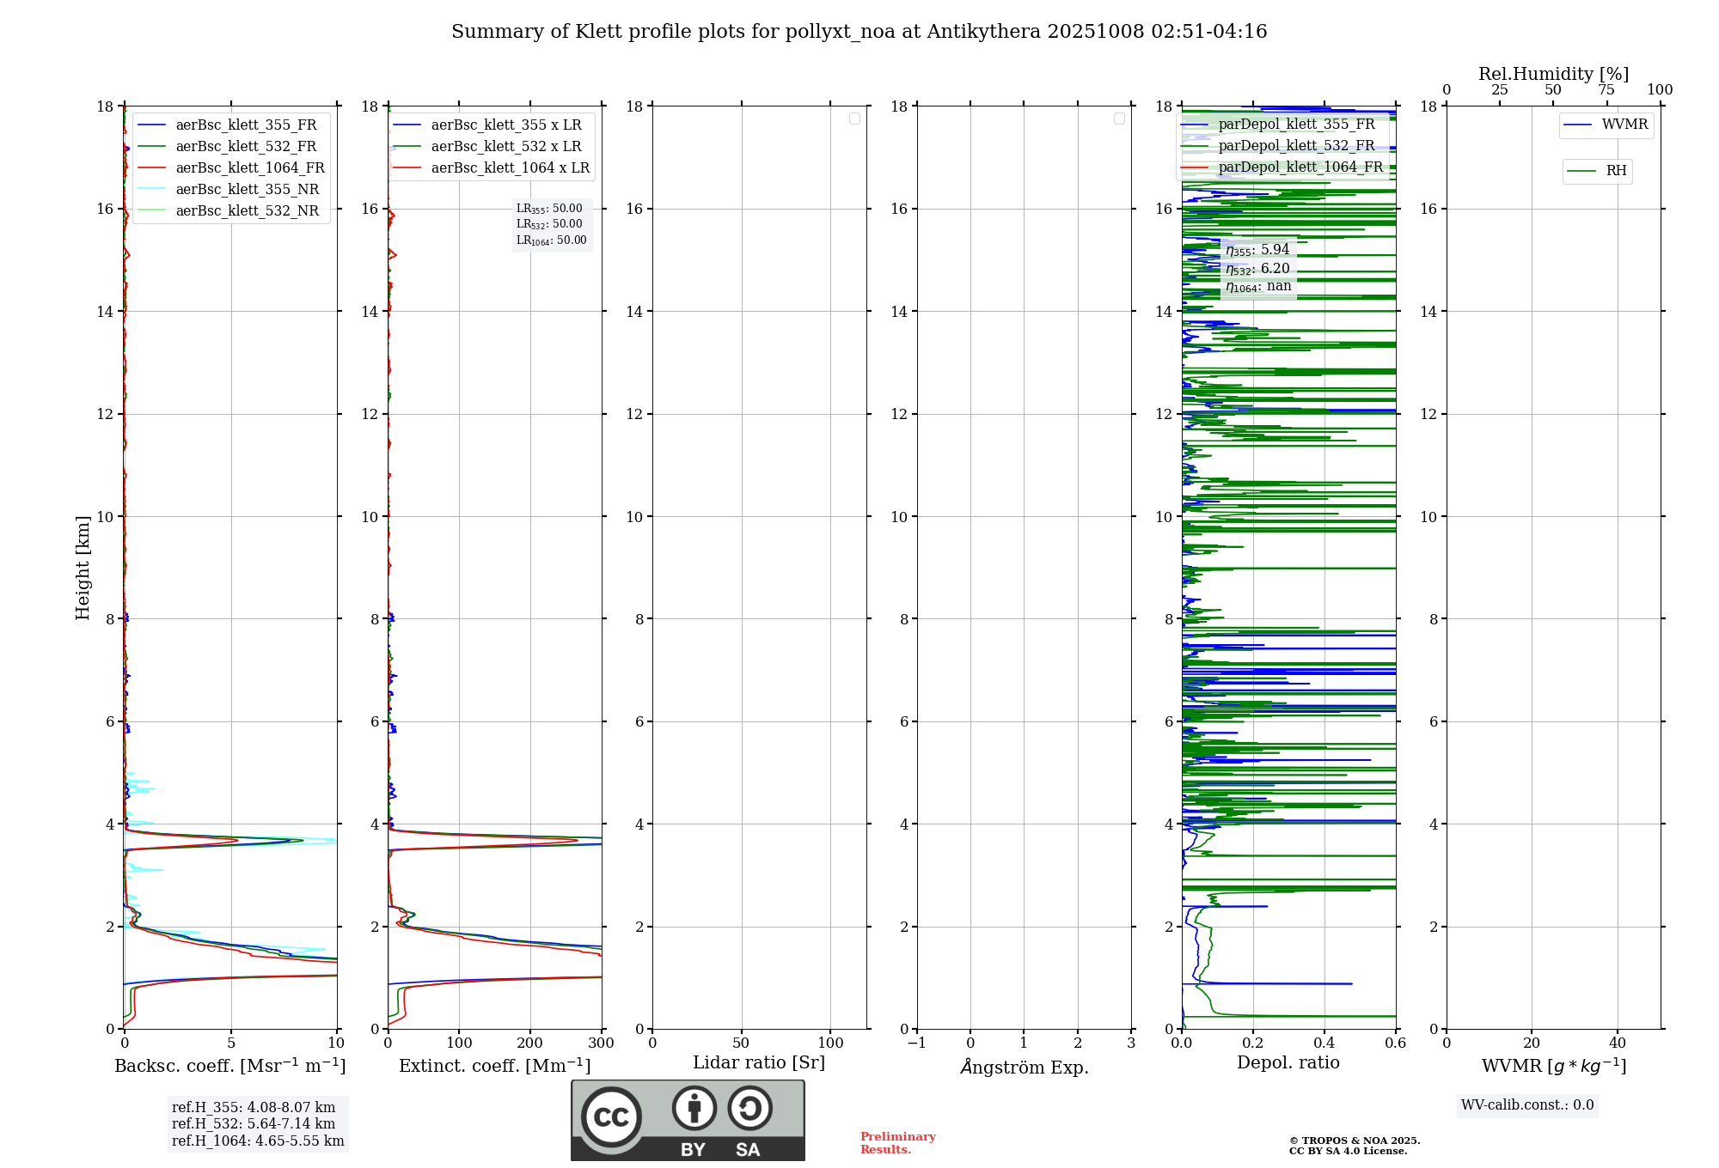This screenshot has height=1168, width=1719.
Task: Click the blue WVMR legend line
Action: coord(1578,125)
